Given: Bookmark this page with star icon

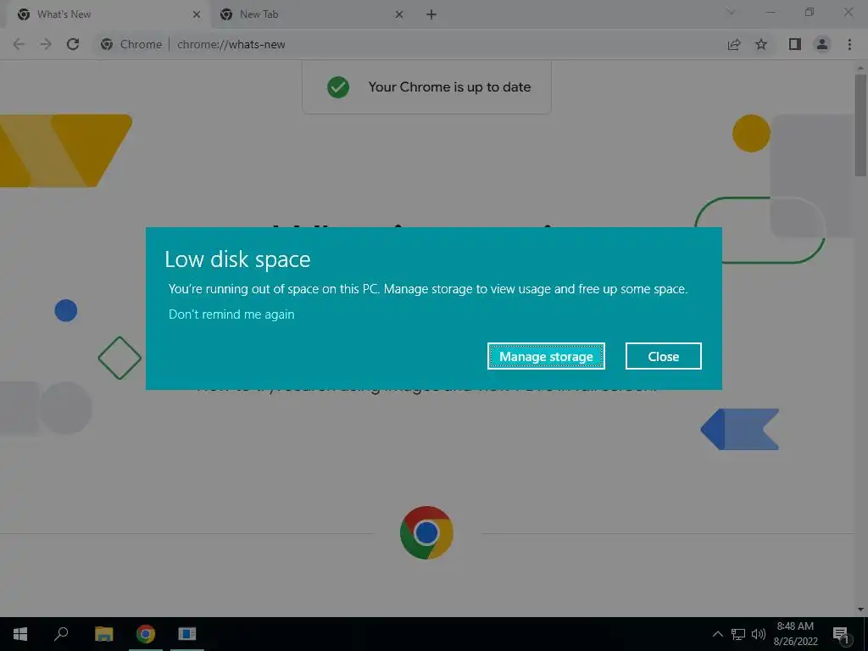Looking at the screenshot, I should tap(761, 44).
